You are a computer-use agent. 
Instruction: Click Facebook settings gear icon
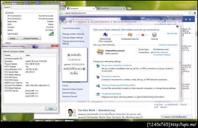pyautogui.click(x=190, y=19)
